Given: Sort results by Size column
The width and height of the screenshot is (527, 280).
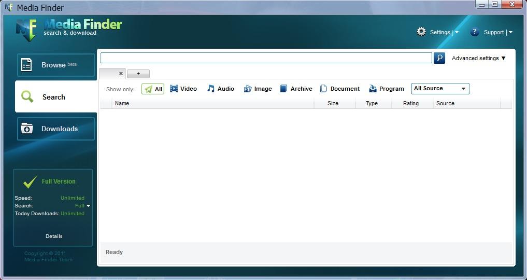Looking at the screenshot, I should [x=335, y=103].
